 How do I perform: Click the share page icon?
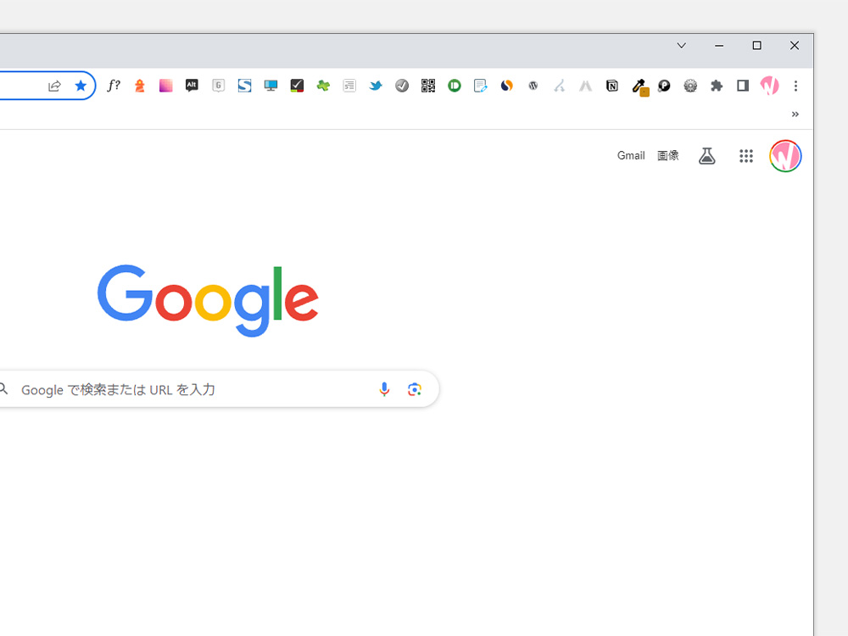54,86
